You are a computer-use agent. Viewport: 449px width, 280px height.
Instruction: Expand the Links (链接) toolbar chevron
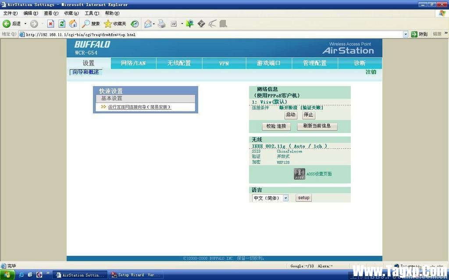click(x=445, y=33)
